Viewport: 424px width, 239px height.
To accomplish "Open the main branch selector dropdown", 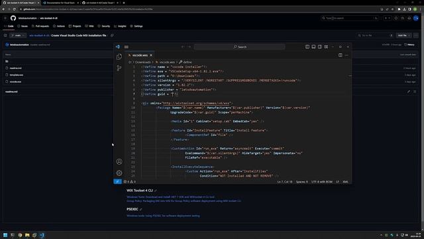I will pyautogui.click(x=18, y=35).
